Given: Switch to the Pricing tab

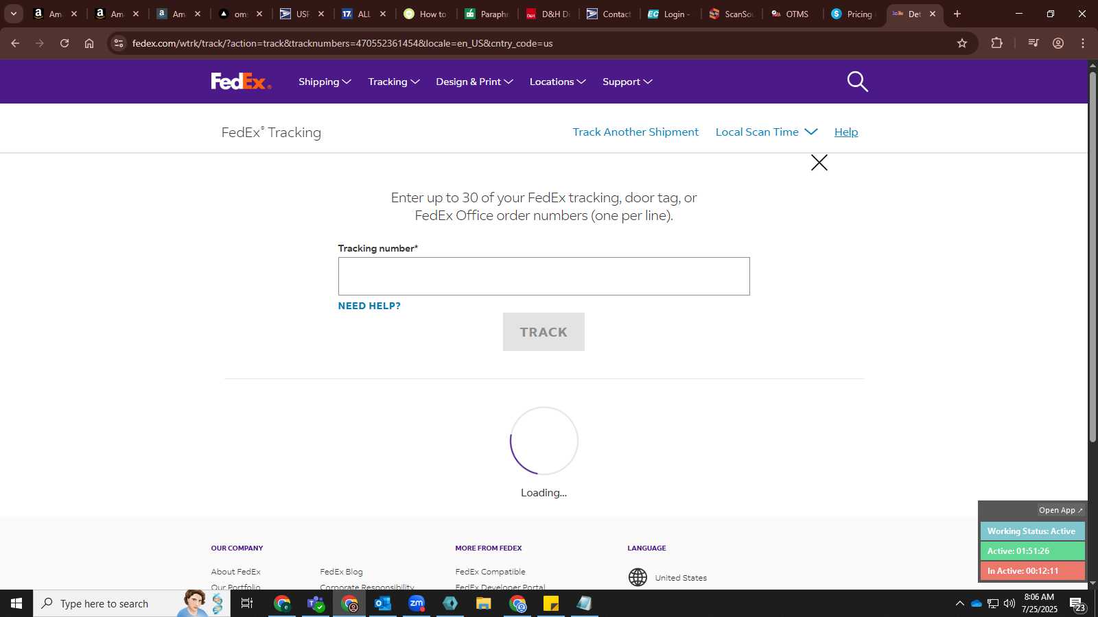Looking at the screenshot, I should tap(853, 14).
